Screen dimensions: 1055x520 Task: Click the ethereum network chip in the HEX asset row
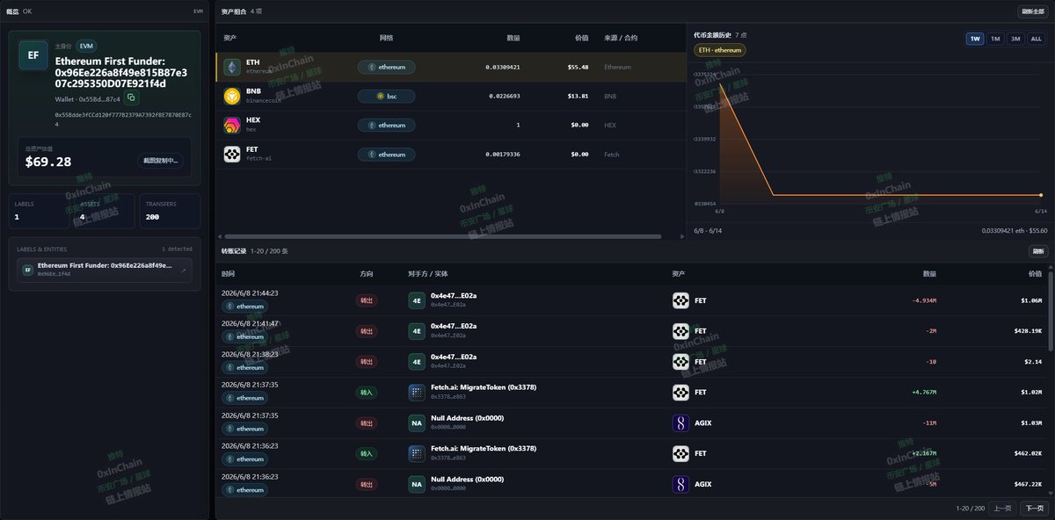[386, 125]
